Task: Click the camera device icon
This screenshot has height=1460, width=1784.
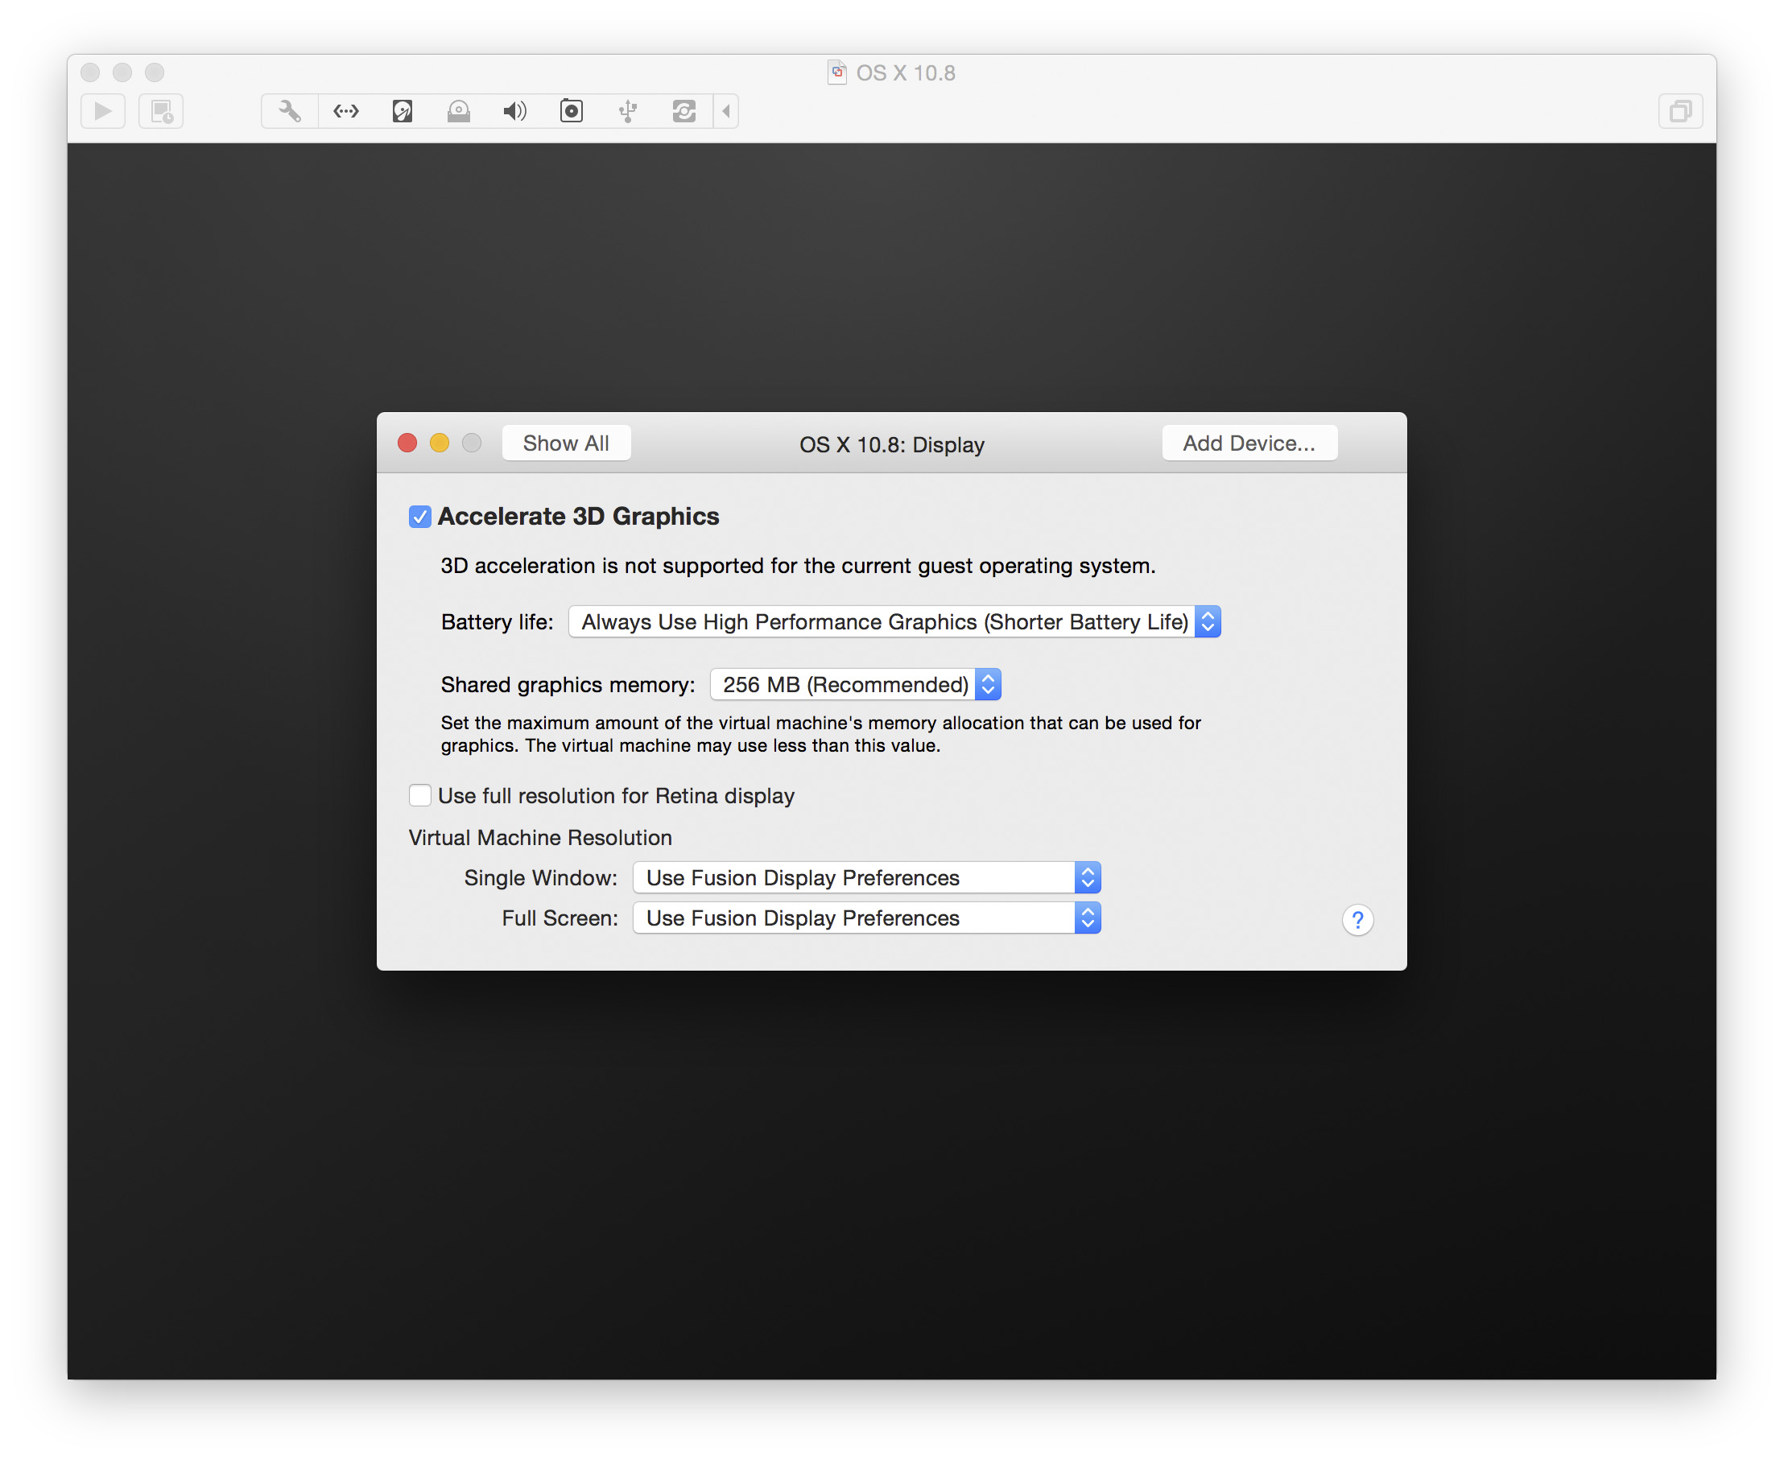Action: [x=571, y=111]
